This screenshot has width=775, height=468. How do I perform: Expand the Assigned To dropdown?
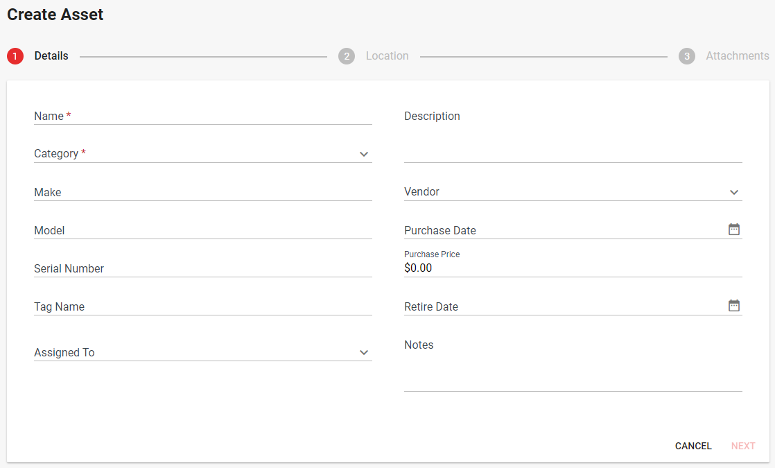(364, 352)
